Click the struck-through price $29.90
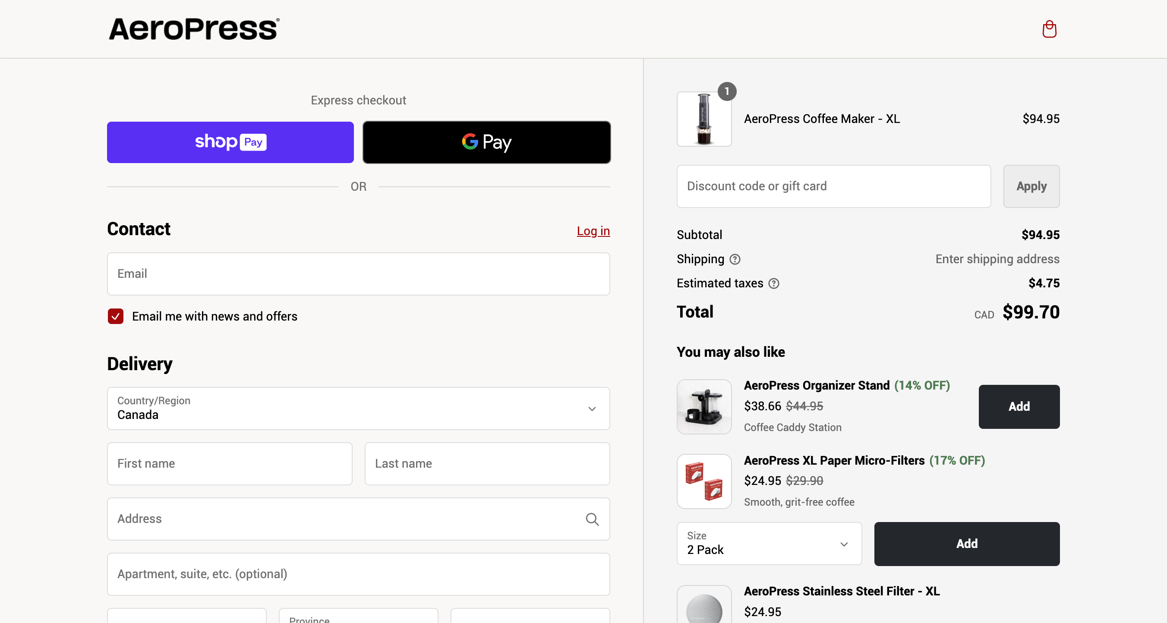The image size is (1167, 623). tap(804, 481)
